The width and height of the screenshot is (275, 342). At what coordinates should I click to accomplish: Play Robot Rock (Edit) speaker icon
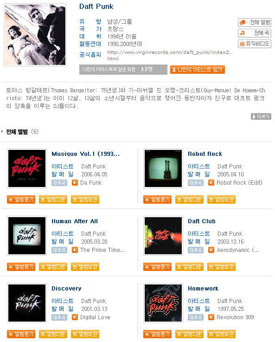211,182
